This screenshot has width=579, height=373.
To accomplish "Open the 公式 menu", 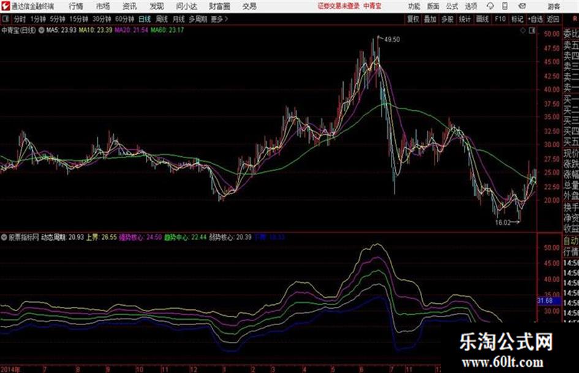I will coord(452,6).
